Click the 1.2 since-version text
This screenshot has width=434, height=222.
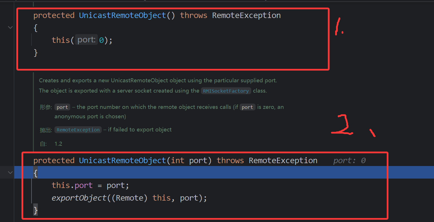(58, 144)
